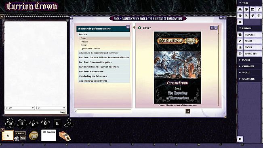Screen dimensions: 263x148
Task: Pick the d12 die
Action: (22, 124)
